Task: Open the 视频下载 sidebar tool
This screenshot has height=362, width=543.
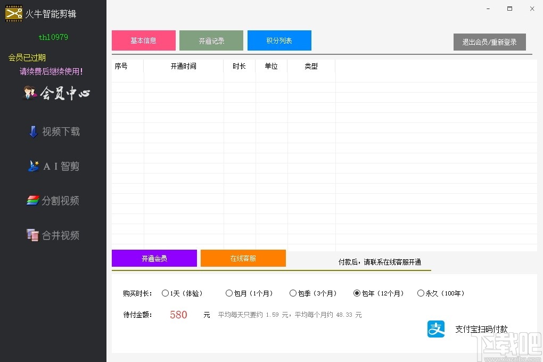Action: click(x=53, y=131)
